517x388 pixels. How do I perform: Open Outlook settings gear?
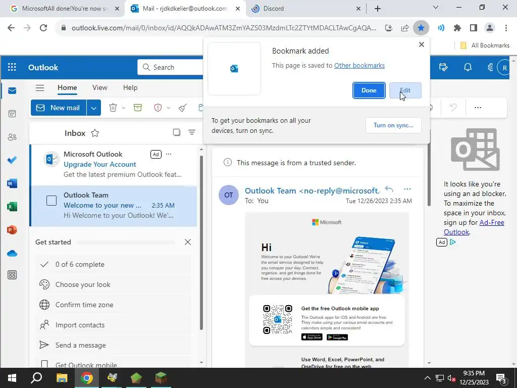pos(490,67)
